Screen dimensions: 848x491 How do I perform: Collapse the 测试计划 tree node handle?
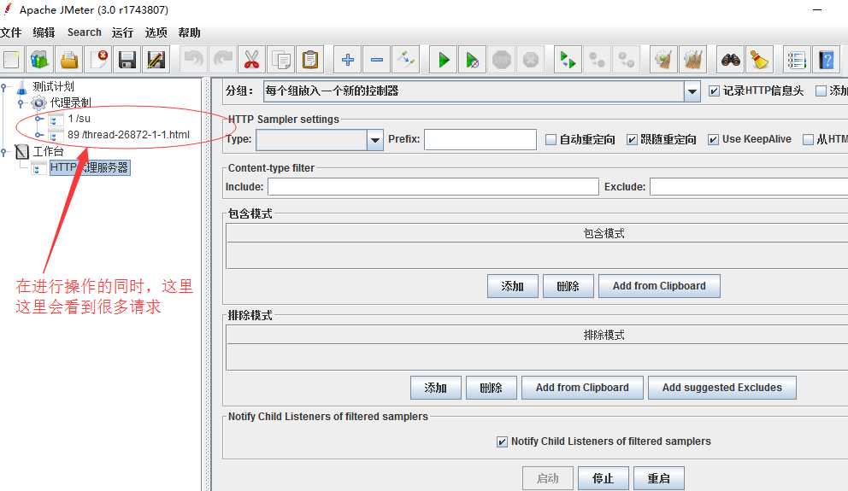(3, 87)
